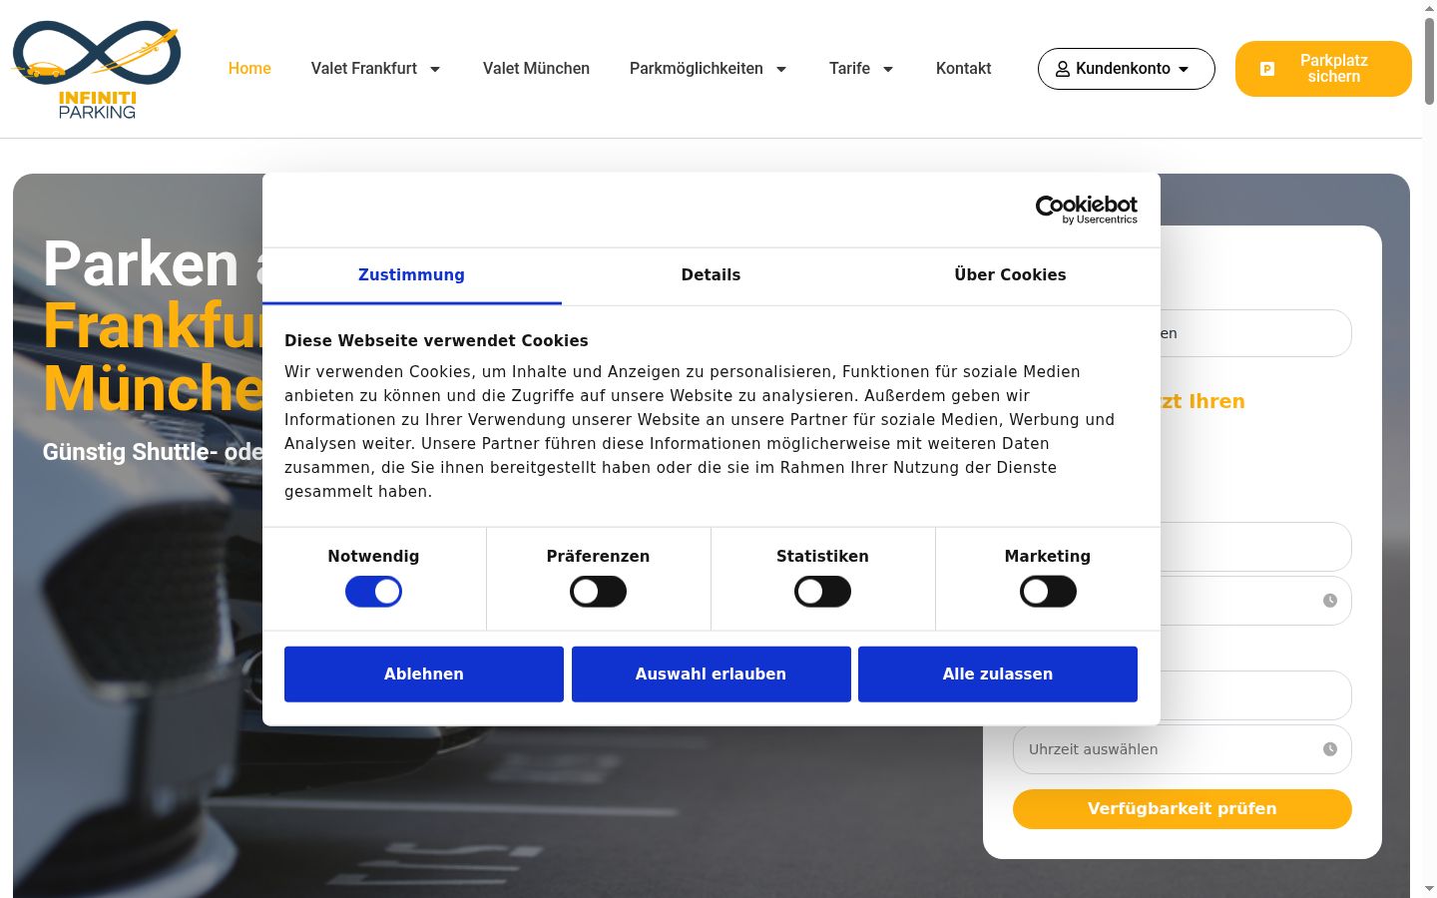
Task: Click the parking P icon in orange button
Action: [x=1267, y=69]
